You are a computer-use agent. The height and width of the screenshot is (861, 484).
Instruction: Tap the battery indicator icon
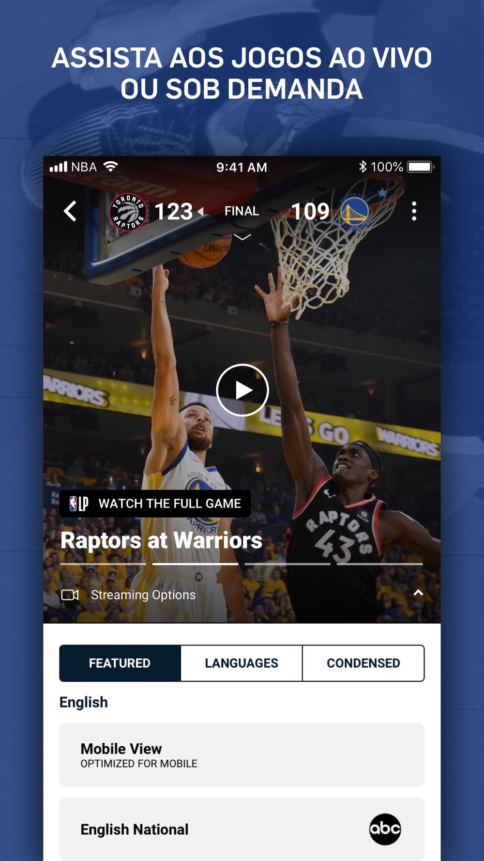click(x=421, y=167)
